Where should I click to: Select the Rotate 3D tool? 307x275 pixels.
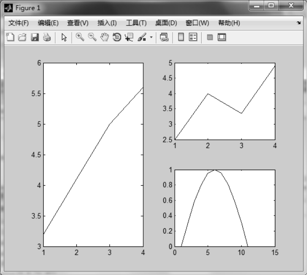pos(117,37)
